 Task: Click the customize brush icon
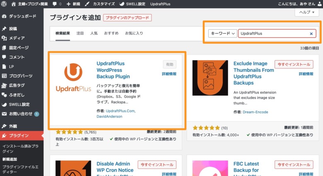87,4
